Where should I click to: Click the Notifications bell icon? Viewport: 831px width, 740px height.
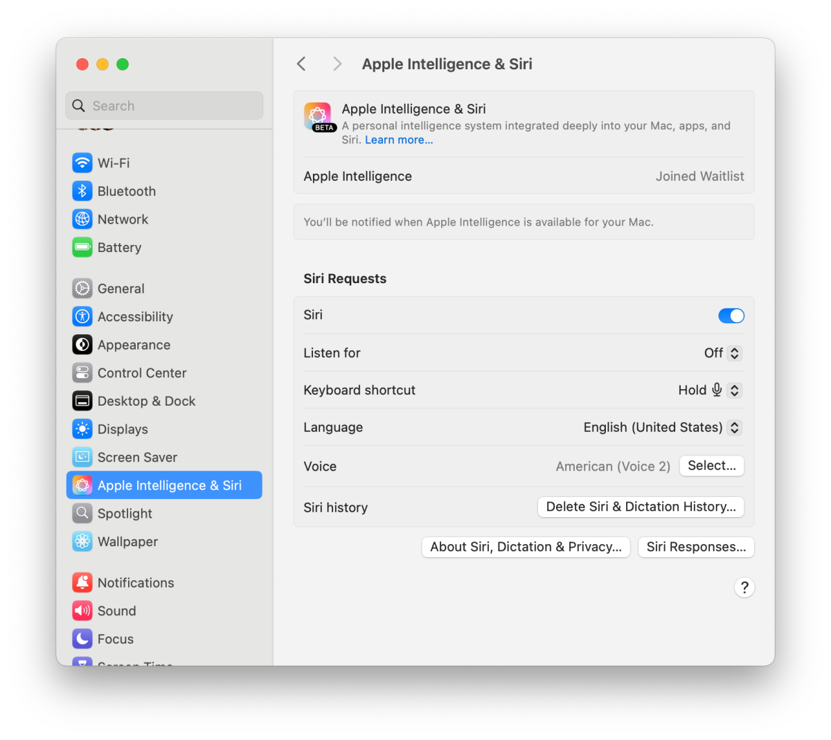pos(82,583)
